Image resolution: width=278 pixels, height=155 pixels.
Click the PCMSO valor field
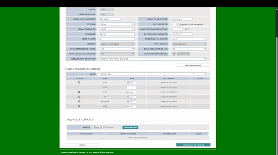(x=131, y=83)
